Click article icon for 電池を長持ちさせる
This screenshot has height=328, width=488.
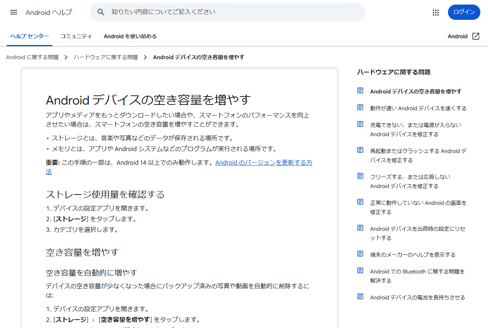pos(360,296)
